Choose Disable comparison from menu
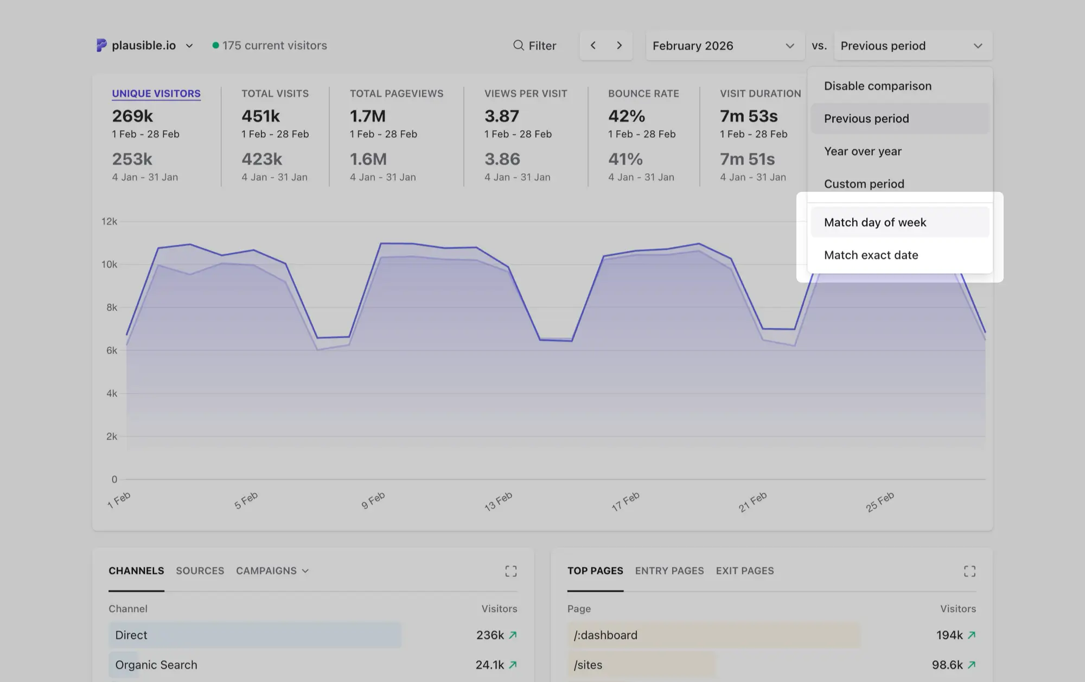The width and height of the screenshot is (1085, 682). coord(877,86)
